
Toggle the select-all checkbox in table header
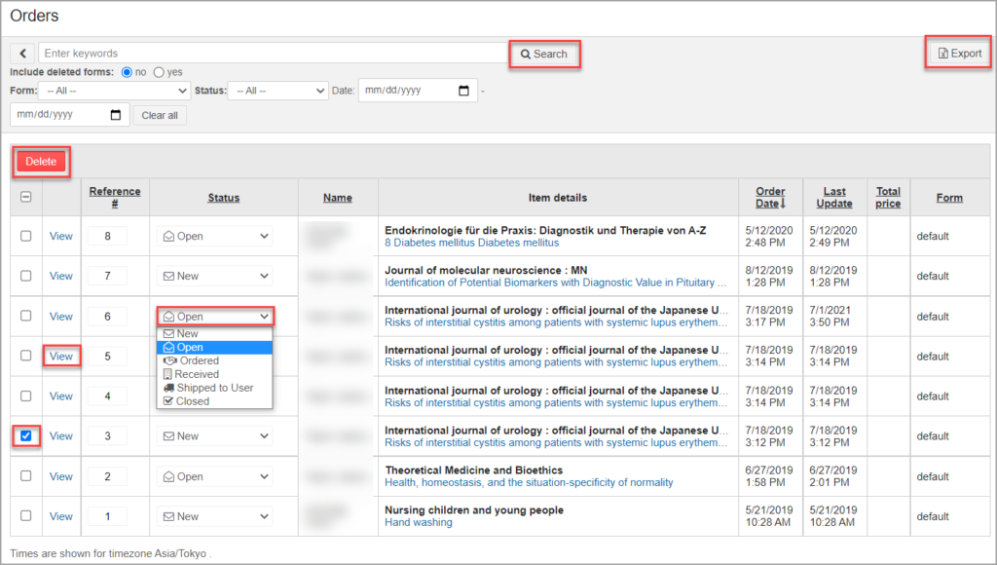pyautogui.click(x=26, y=197)
